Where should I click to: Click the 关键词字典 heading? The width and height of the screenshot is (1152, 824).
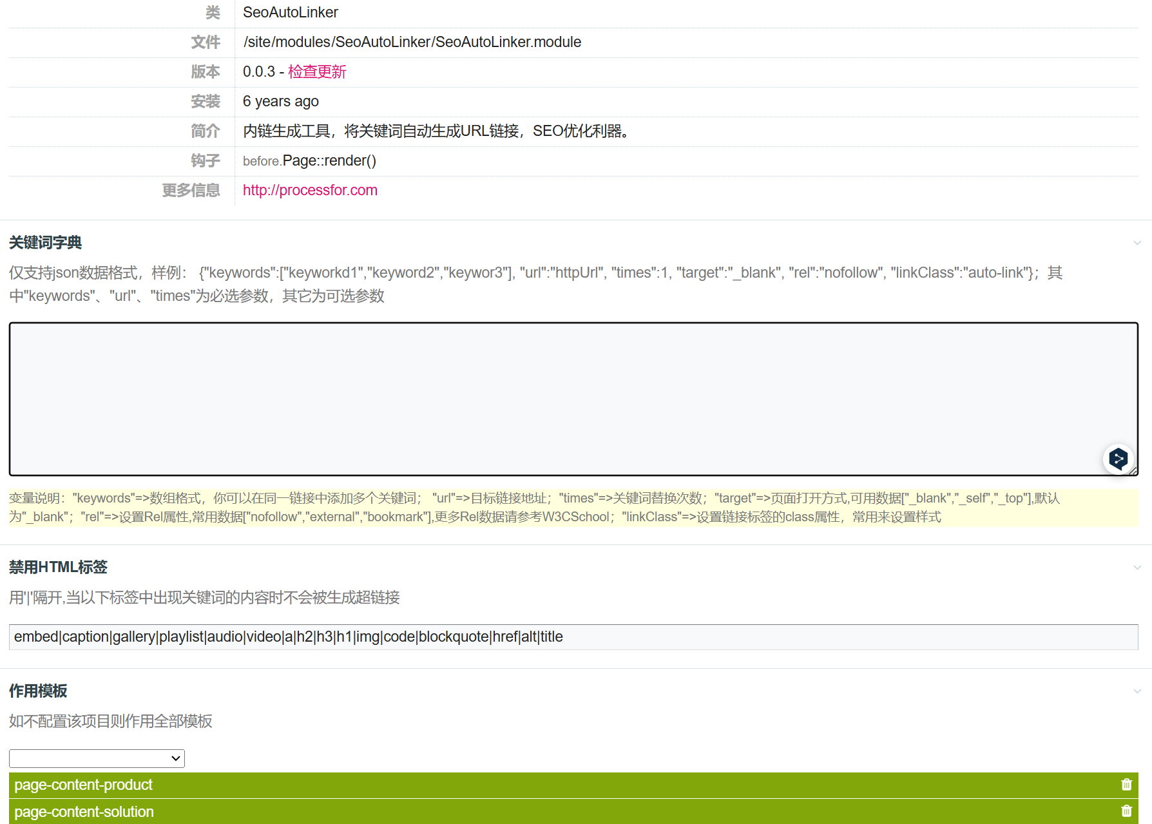45,243
